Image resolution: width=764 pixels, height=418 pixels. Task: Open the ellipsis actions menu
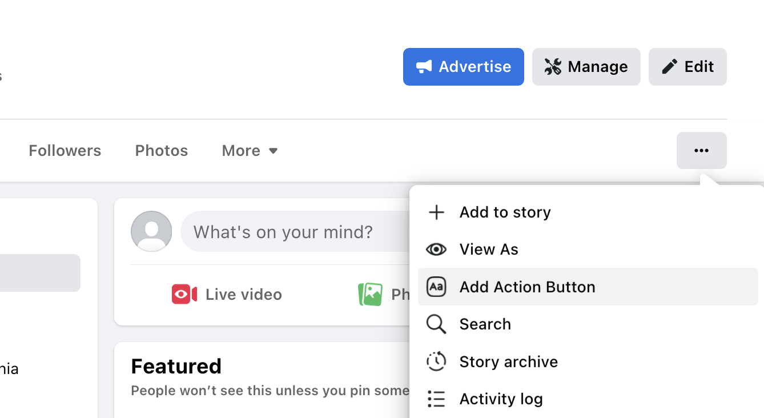701,150
